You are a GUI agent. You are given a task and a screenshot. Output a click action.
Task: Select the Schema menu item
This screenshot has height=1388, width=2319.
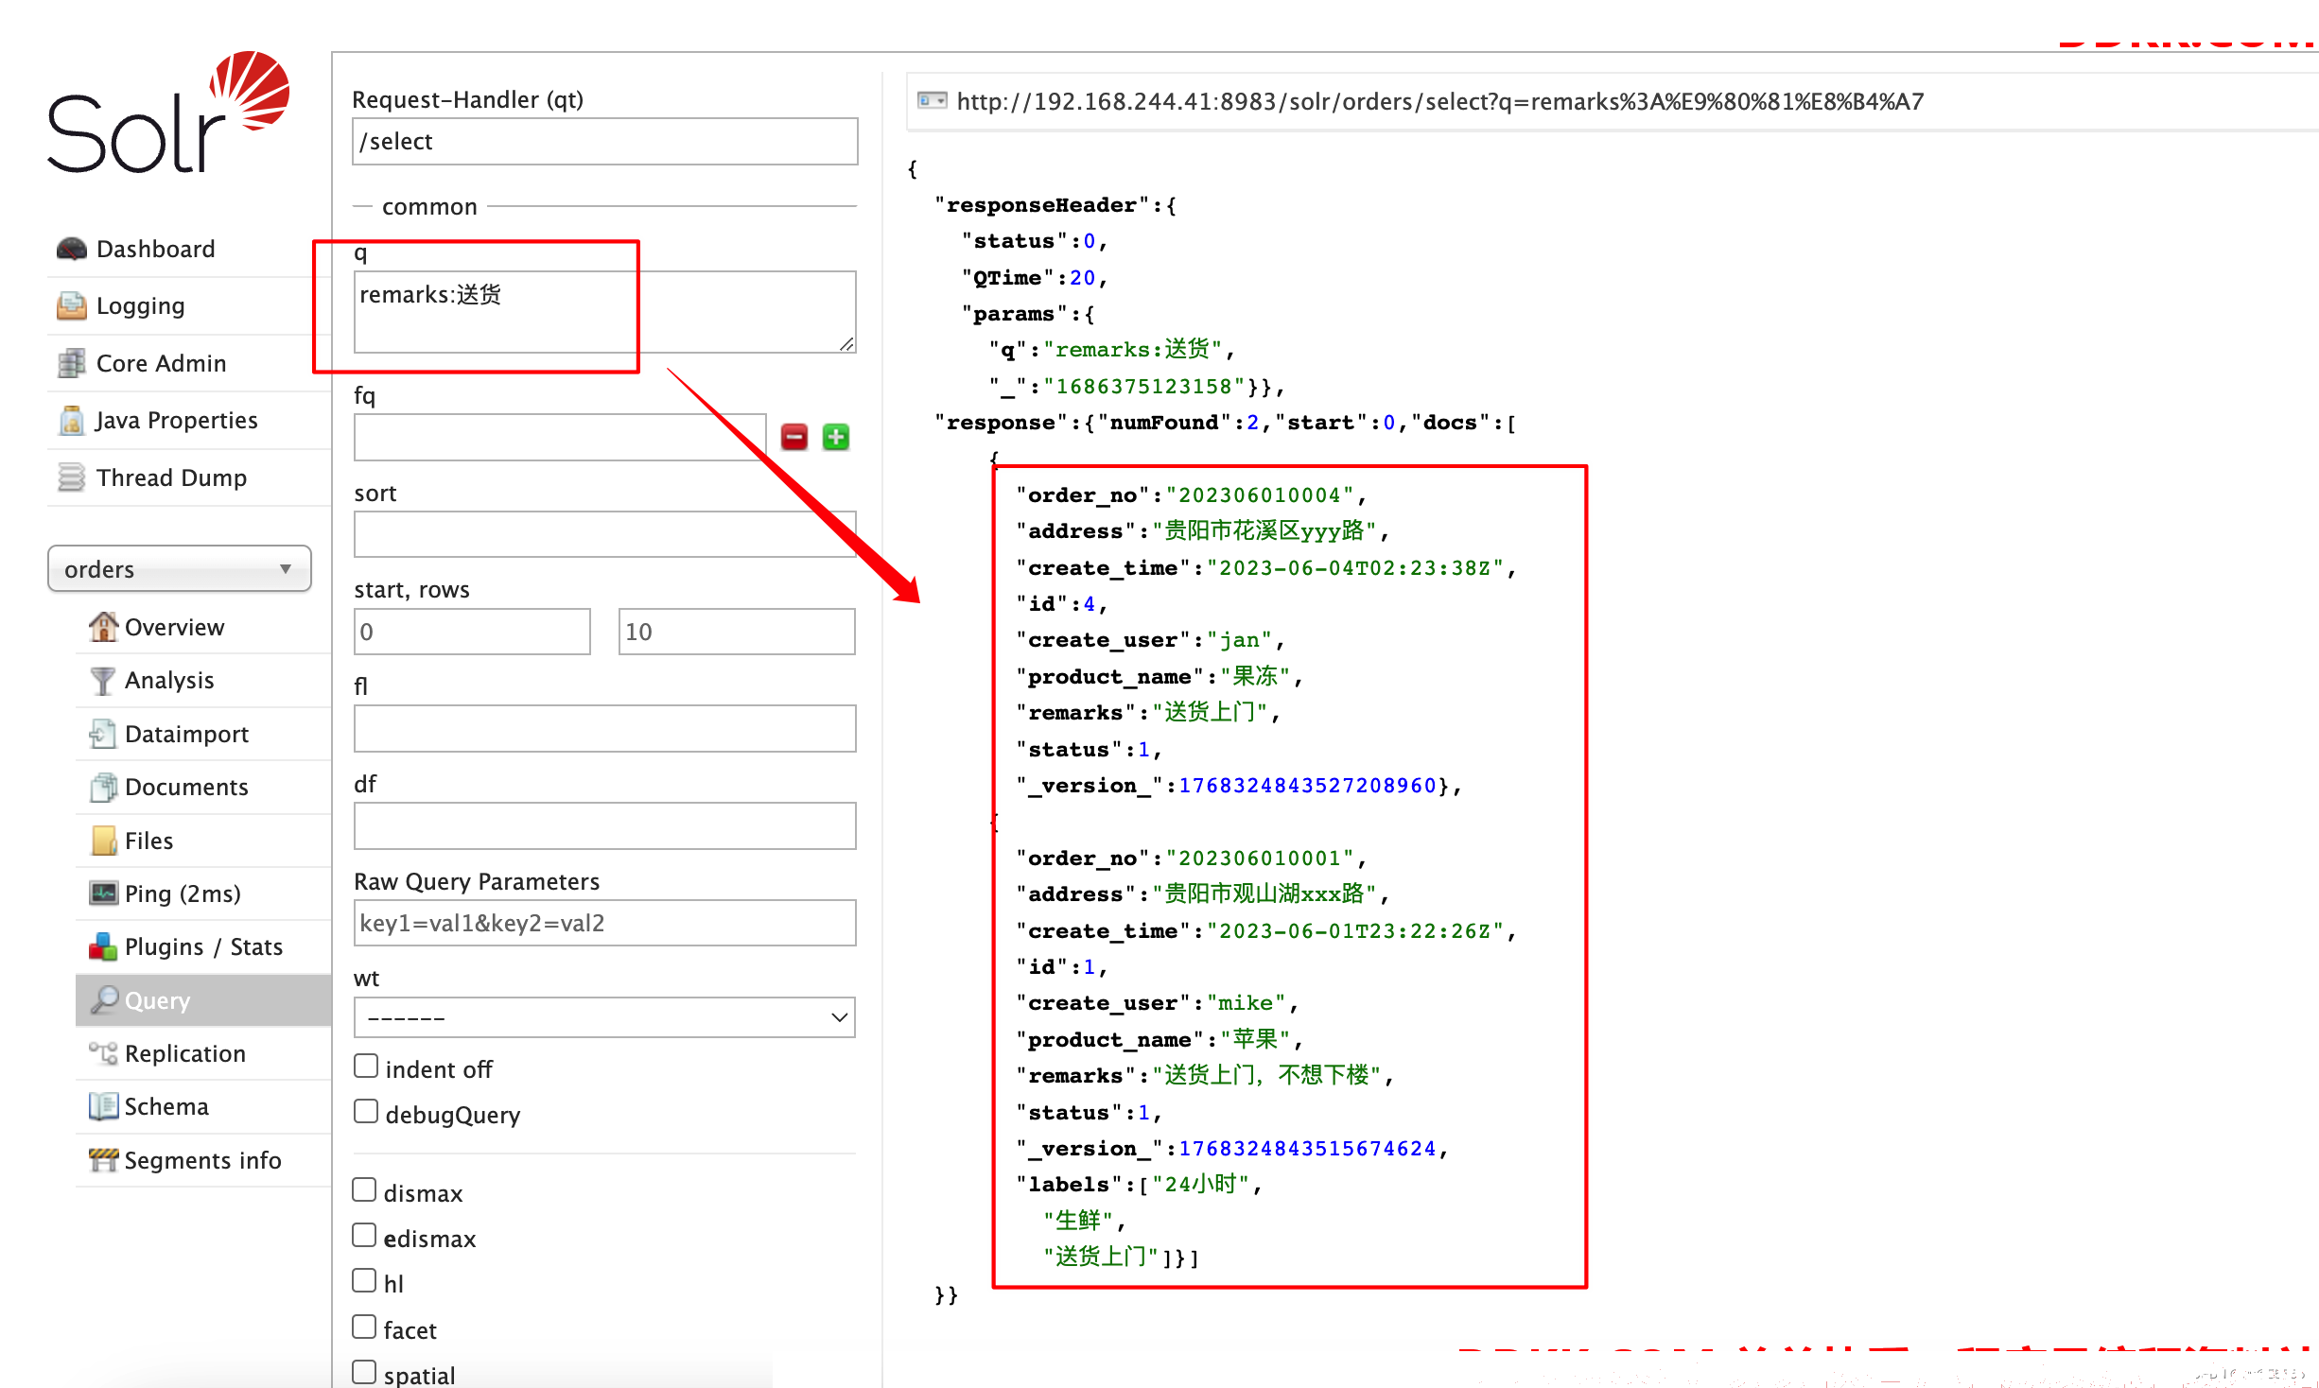coord(166,1105)
